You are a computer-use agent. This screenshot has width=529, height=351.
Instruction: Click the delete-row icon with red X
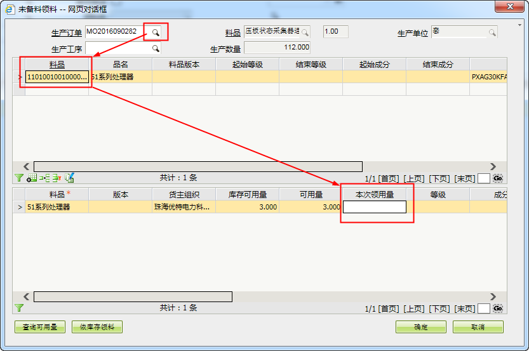click(57, 178)
